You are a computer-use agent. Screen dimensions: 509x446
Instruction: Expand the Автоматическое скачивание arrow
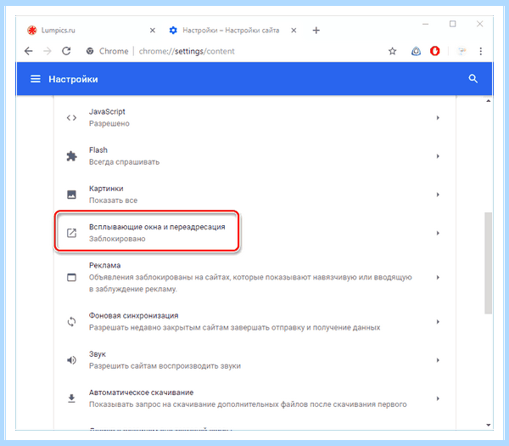pyautogui.click(x=438, y=398)
